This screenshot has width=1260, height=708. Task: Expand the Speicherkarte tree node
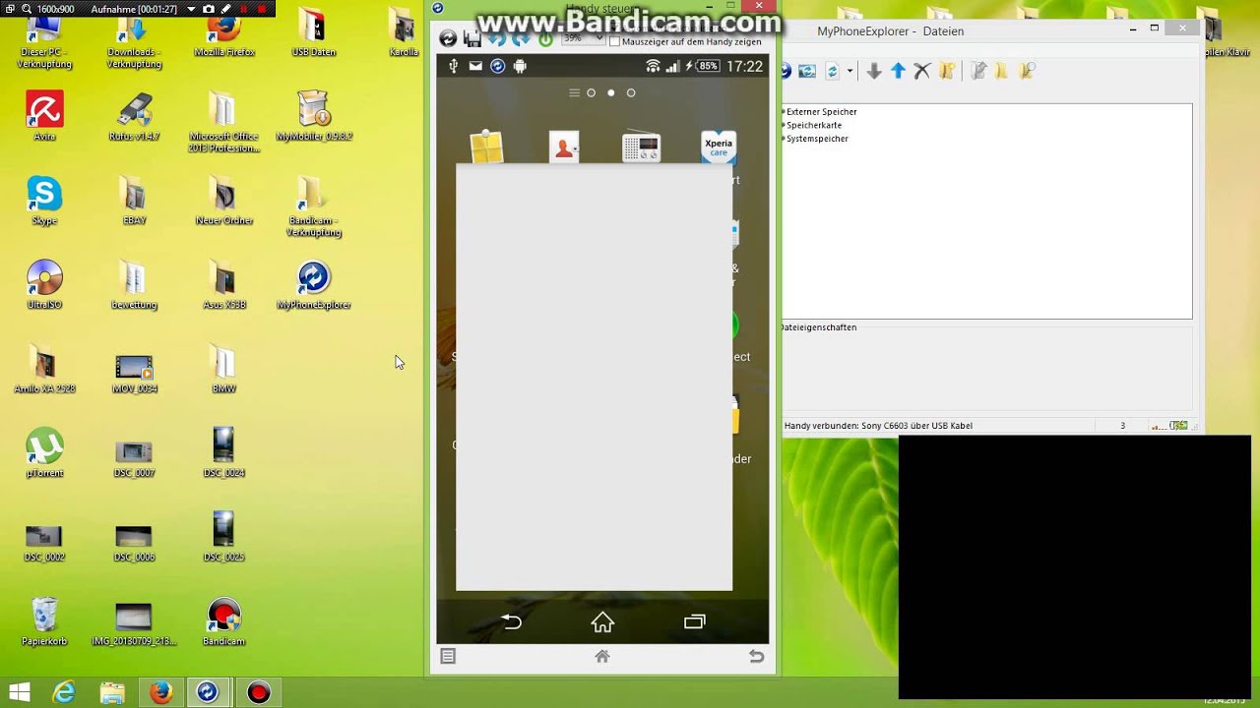coord(784,126)
